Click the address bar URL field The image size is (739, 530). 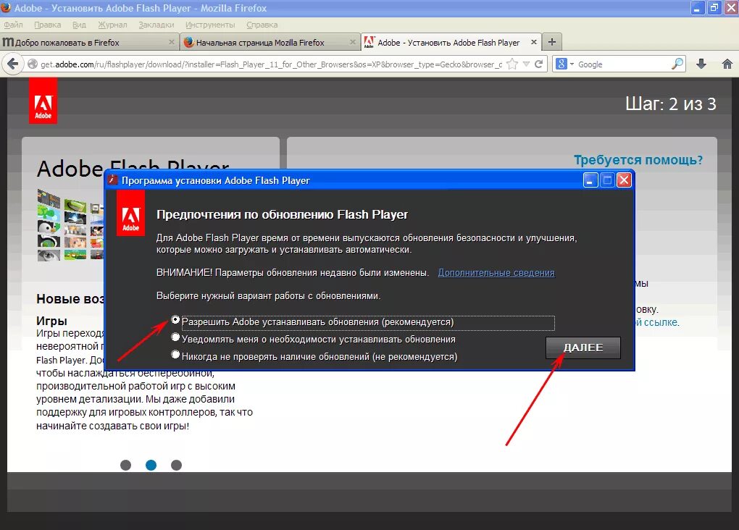click(x=271, y=64)
